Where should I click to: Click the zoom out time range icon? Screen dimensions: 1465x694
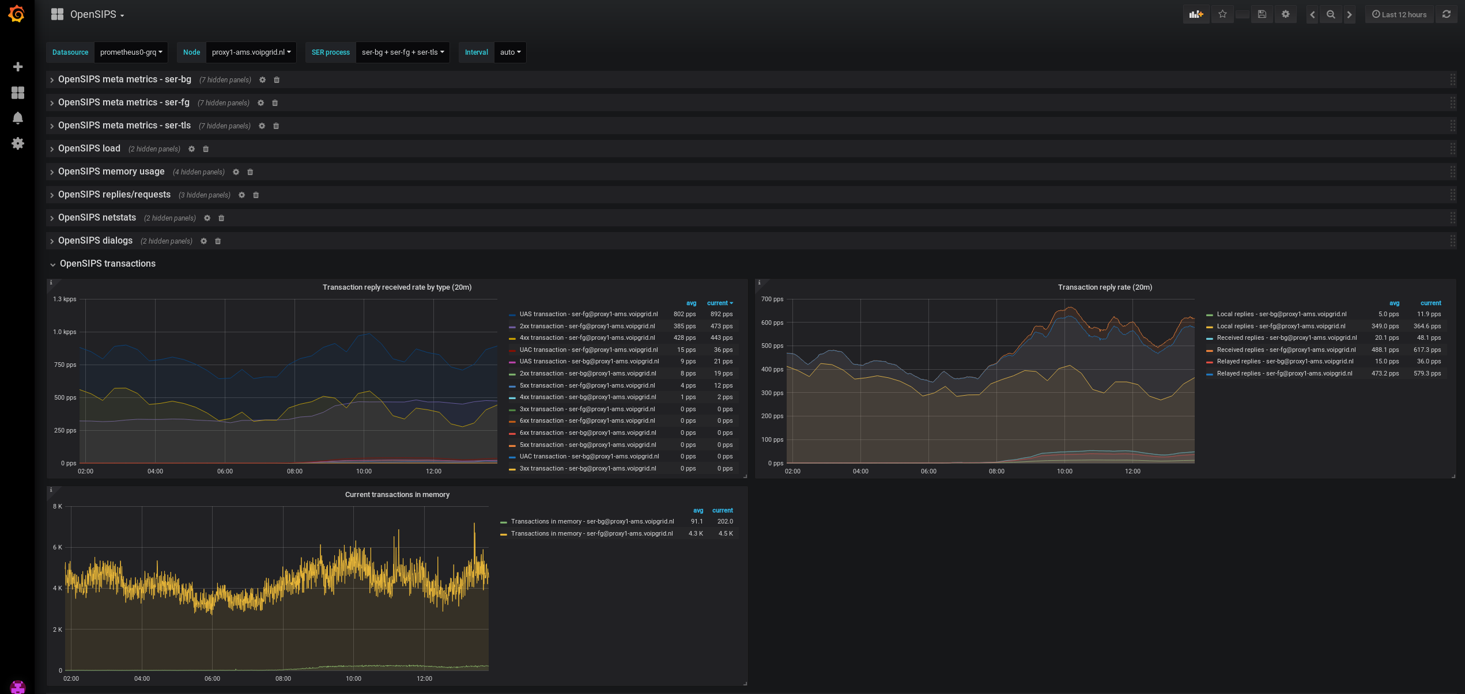[x=1331, y=14]
